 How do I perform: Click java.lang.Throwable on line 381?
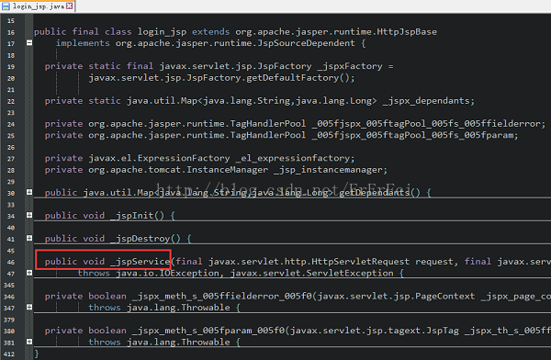pos(178,342)
